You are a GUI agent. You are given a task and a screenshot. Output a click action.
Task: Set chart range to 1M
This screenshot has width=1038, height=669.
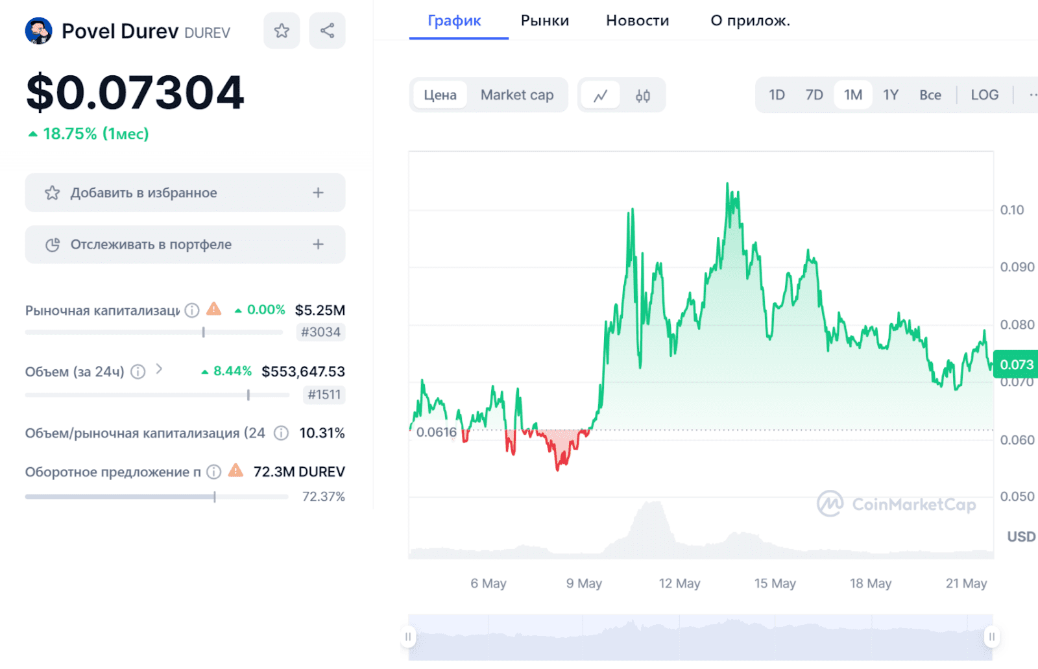(x=853, y=95)
